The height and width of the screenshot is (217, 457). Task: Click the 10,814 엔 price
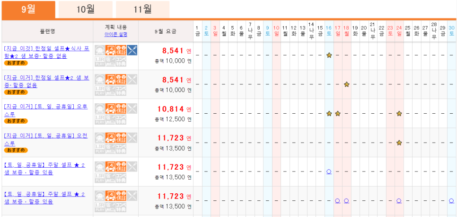point(175,109)
